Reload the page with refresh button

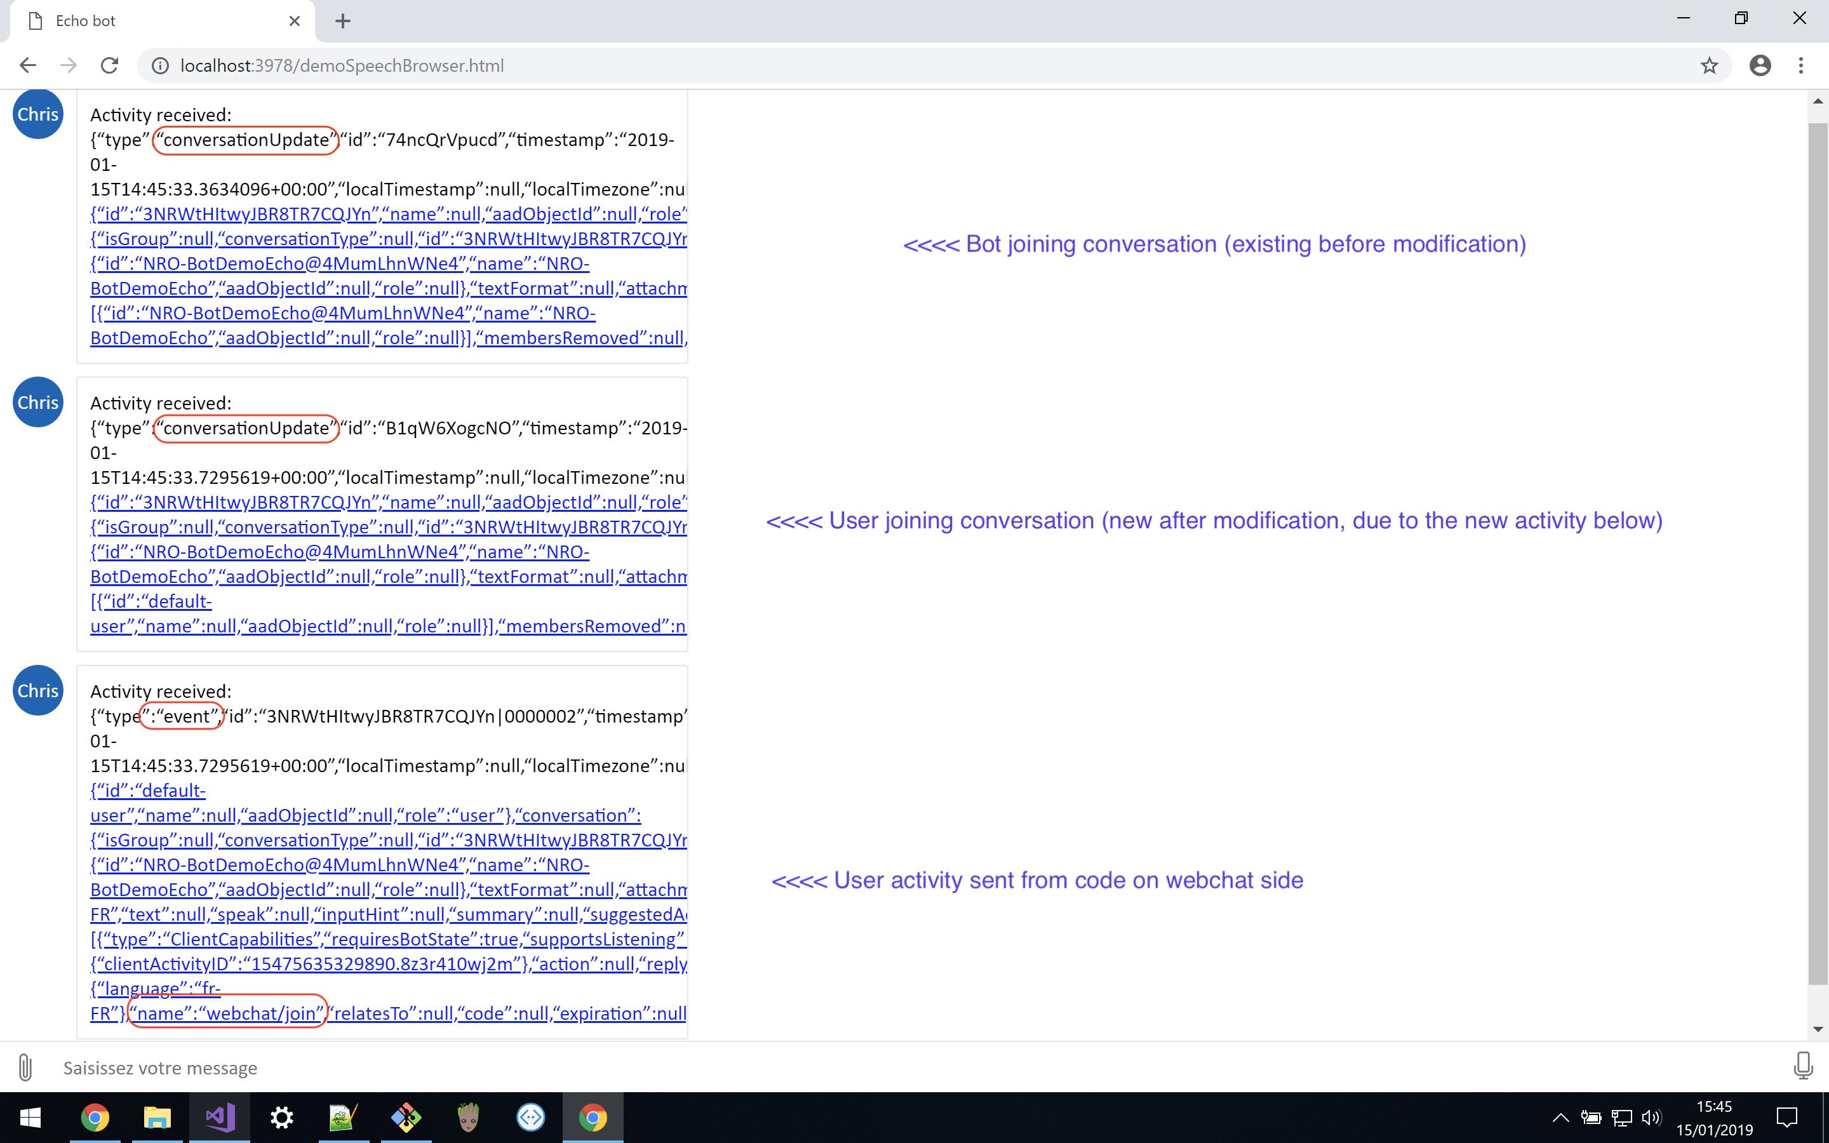110,66
